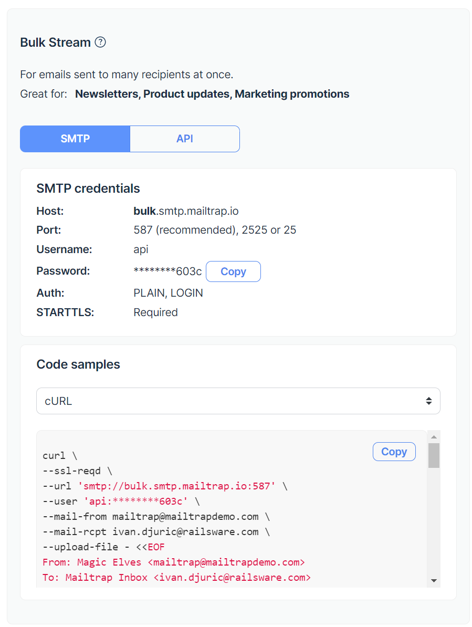Switch to the SMTP tab
Screen dimensions: 472x627
[x=75, y=139]
